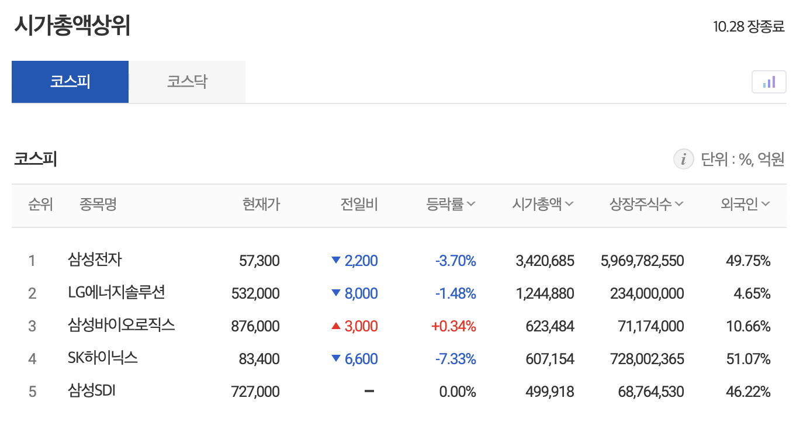Click the 단위 : %, 억원 label
The image size is (810, 422).
pyautogui.click(x=742, y=159)
